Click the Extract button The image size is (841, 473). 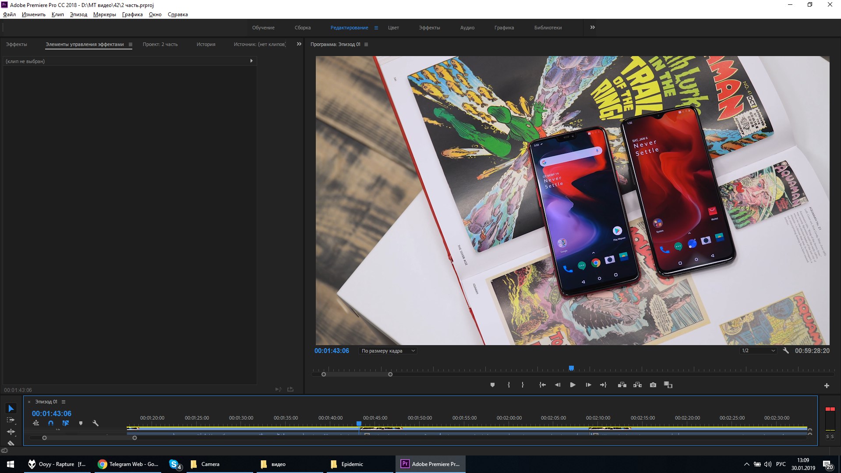(x=637, y=385)
